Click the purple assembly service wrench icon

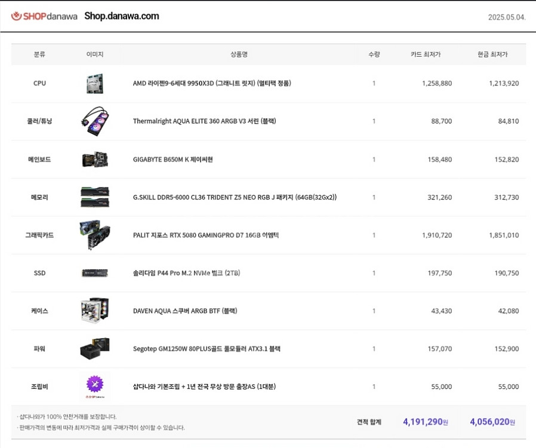point(95,384)
